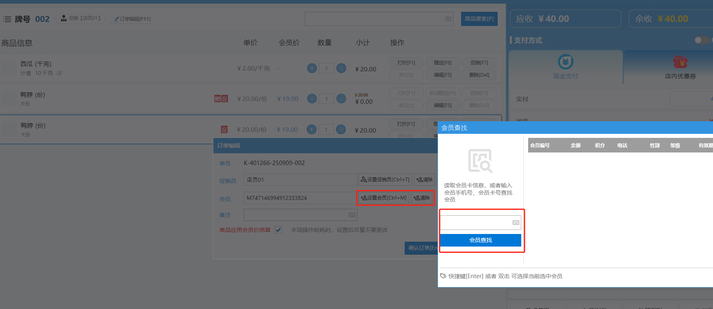Screen dimensions: 713x309
Task: Click 会员编号 column header in results table
Action: 540,146
